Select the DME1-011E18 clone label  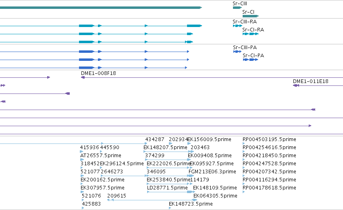click(x=311, y=81)
